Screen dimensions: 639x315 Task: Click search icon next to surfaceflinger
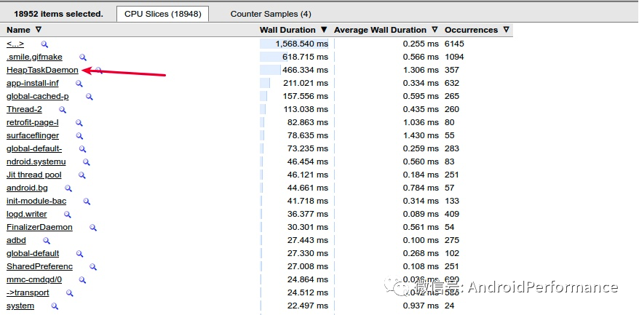[79, 136]
